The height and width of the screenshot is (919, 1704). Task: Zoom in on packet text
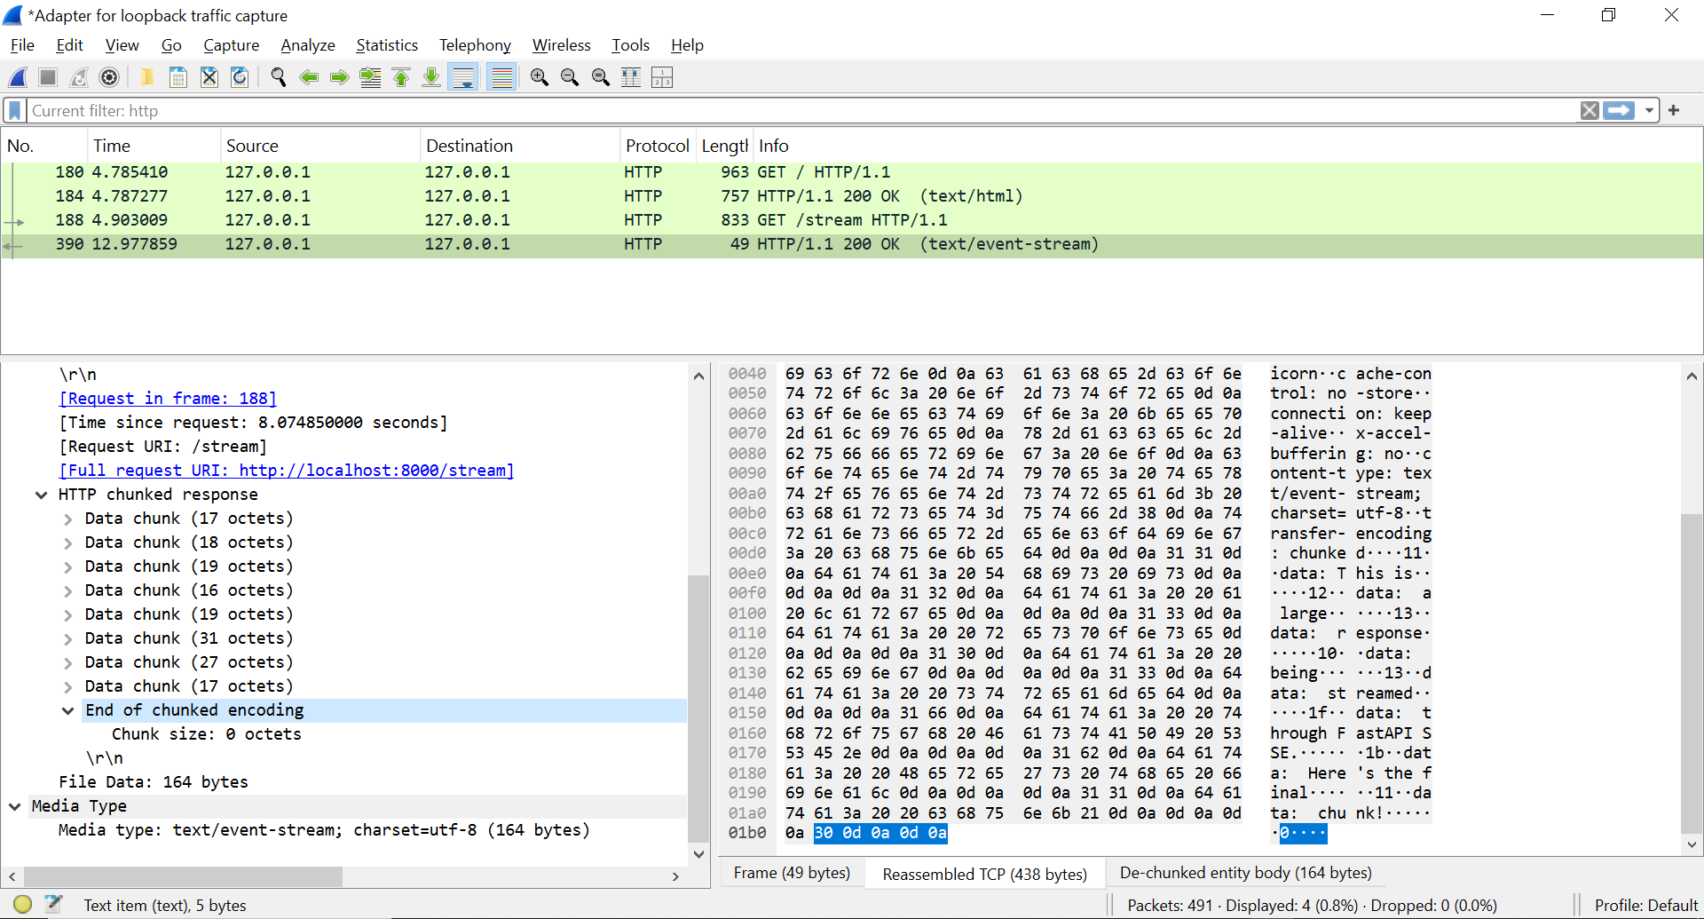point(540,78)
